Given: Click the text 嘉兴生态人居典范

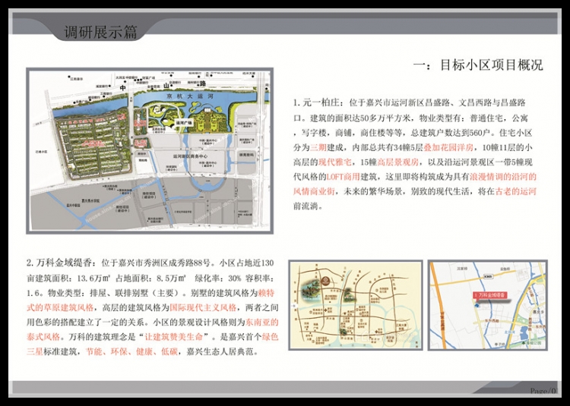Looking at the screenshot, I should (x=220, y=352).
